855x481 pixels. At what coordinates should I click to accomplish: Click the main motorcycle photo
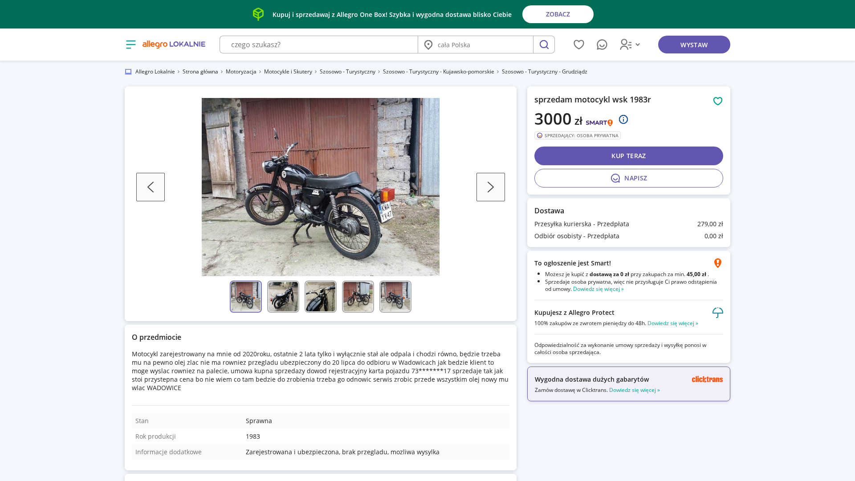[x=321, y=187]
